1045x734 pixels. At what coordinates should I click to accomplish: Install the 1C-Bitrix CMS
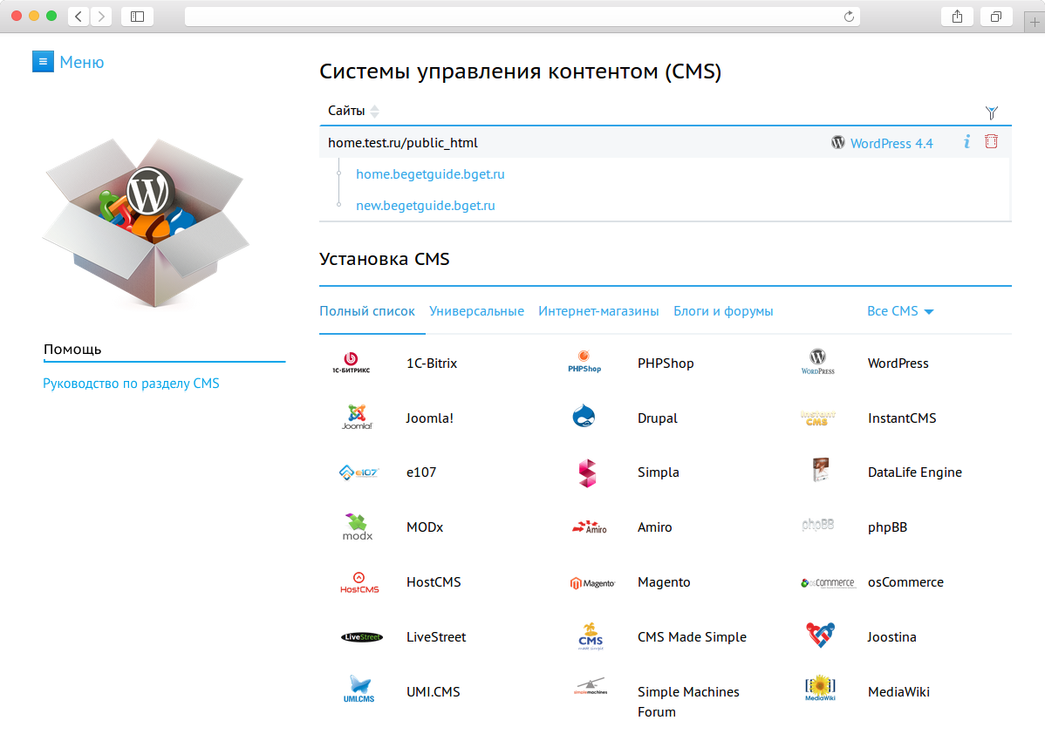432,363
